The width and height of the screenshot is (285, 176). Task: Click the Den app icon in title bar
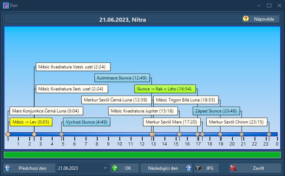(6, 6)
